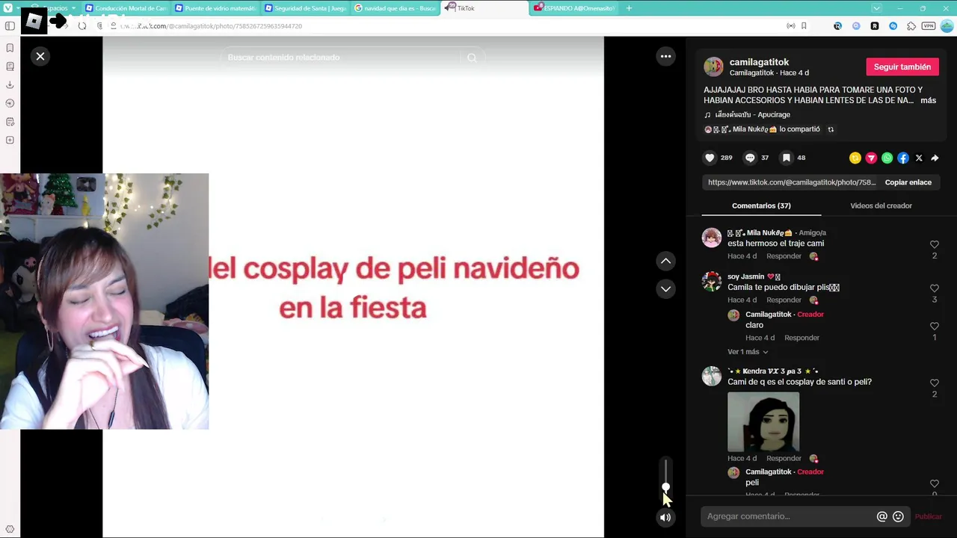Like creator's 'peli' reply

(934, 483)
